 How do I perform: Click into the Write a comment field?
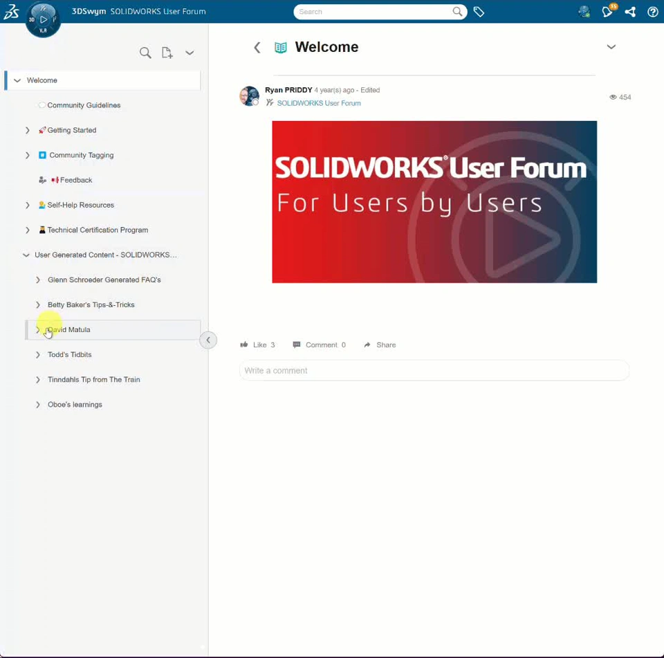coord(434,370)
